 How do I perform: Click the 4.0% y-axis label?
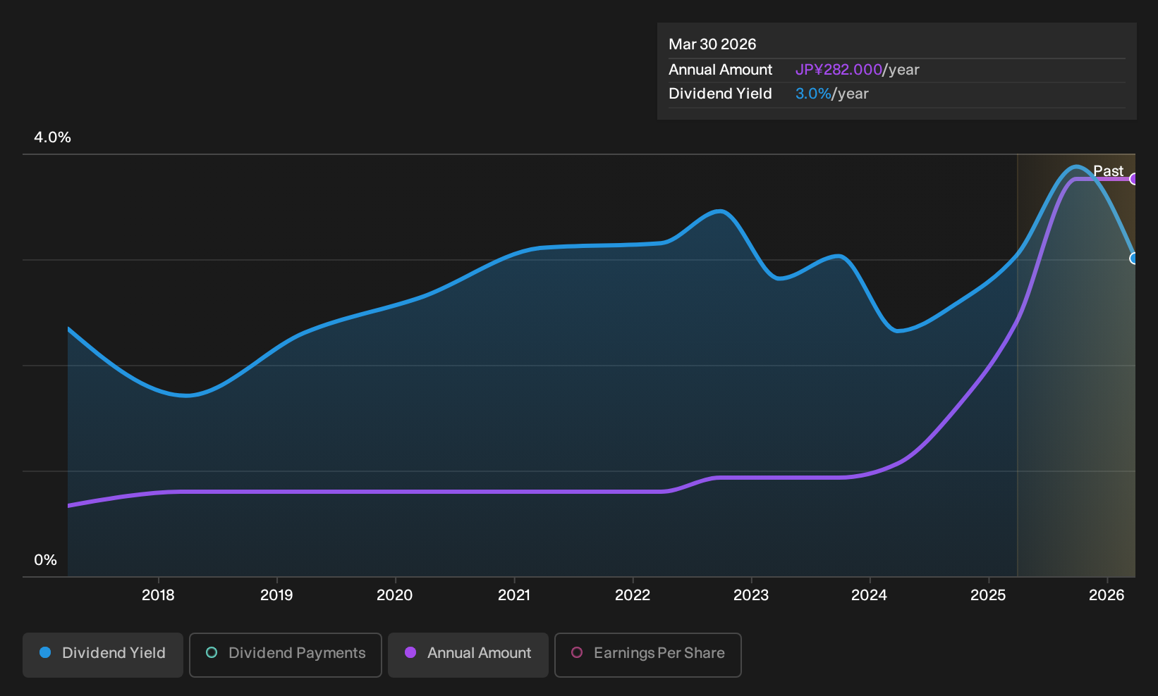point(53,137)
